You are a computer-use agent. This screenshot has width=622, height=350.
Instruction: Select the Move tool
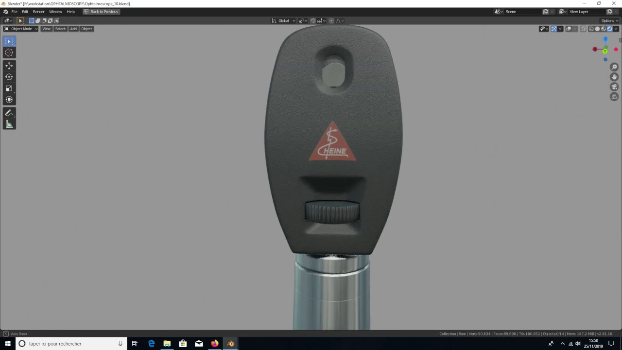tap(9, 66)
